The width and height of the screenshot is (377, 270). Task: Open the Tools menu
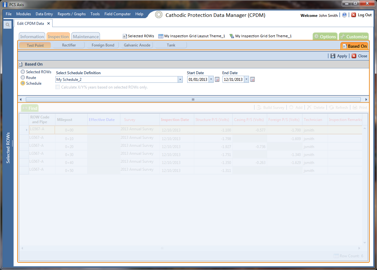coord(95,14)
